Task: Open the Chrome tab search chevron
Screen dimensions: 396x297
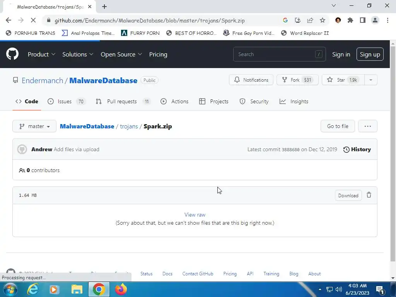Action: click(x=334, y=5)
